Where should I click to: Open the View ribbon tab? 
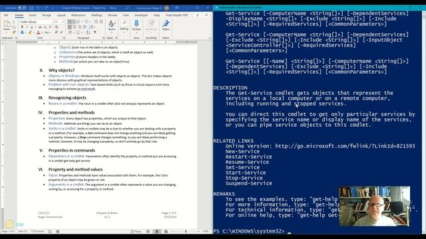coord(126,15)
